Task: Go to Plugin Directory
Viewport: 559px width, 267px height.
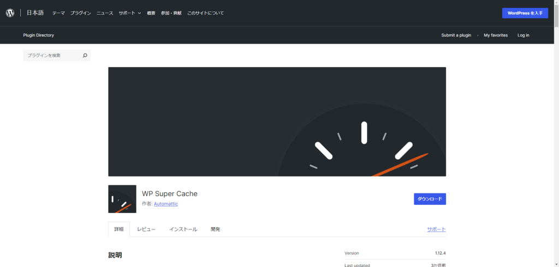Action: [x=39, y=35]
